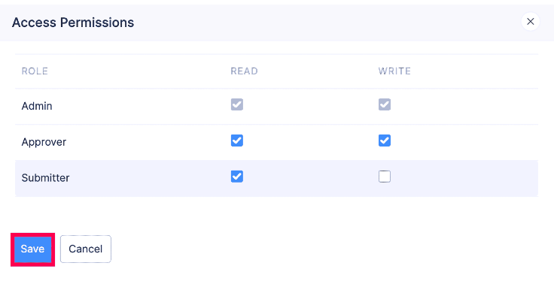Viewport: 554px width, 281px height.
Task: Click highlighted Submitter row between Read and Write
Action: tap(311, 178)
